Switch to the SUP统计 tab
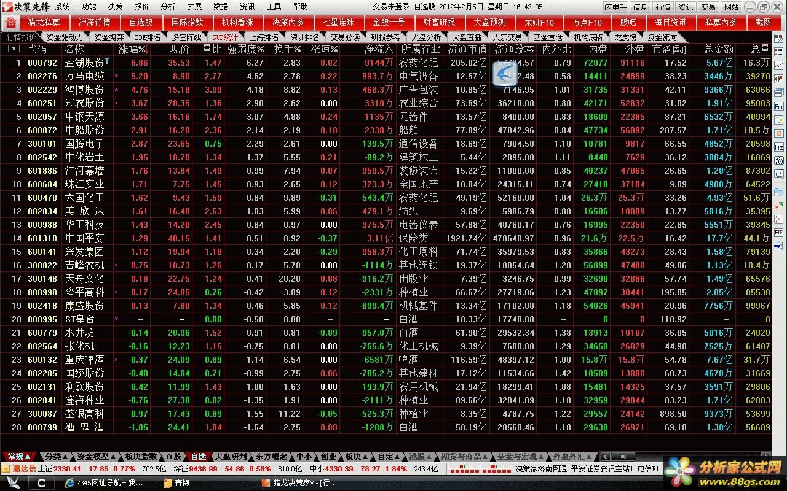787x491 pixels. click(224, 37)
